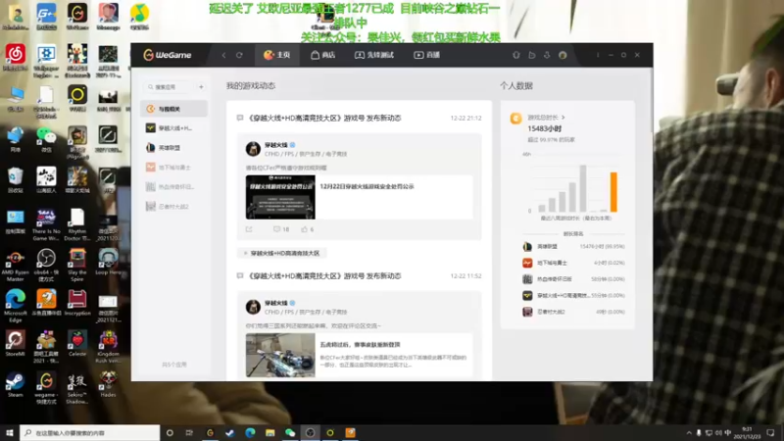This screenshot has height=441, width=784.
Task: Click the taskbar search box
Action: click(90, 433)
